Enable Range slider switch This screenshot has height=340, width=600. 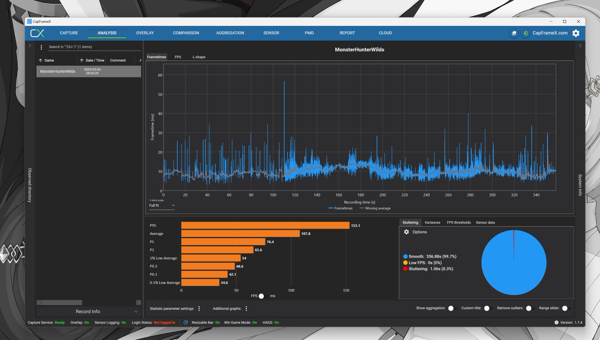(x=566, y=308)
